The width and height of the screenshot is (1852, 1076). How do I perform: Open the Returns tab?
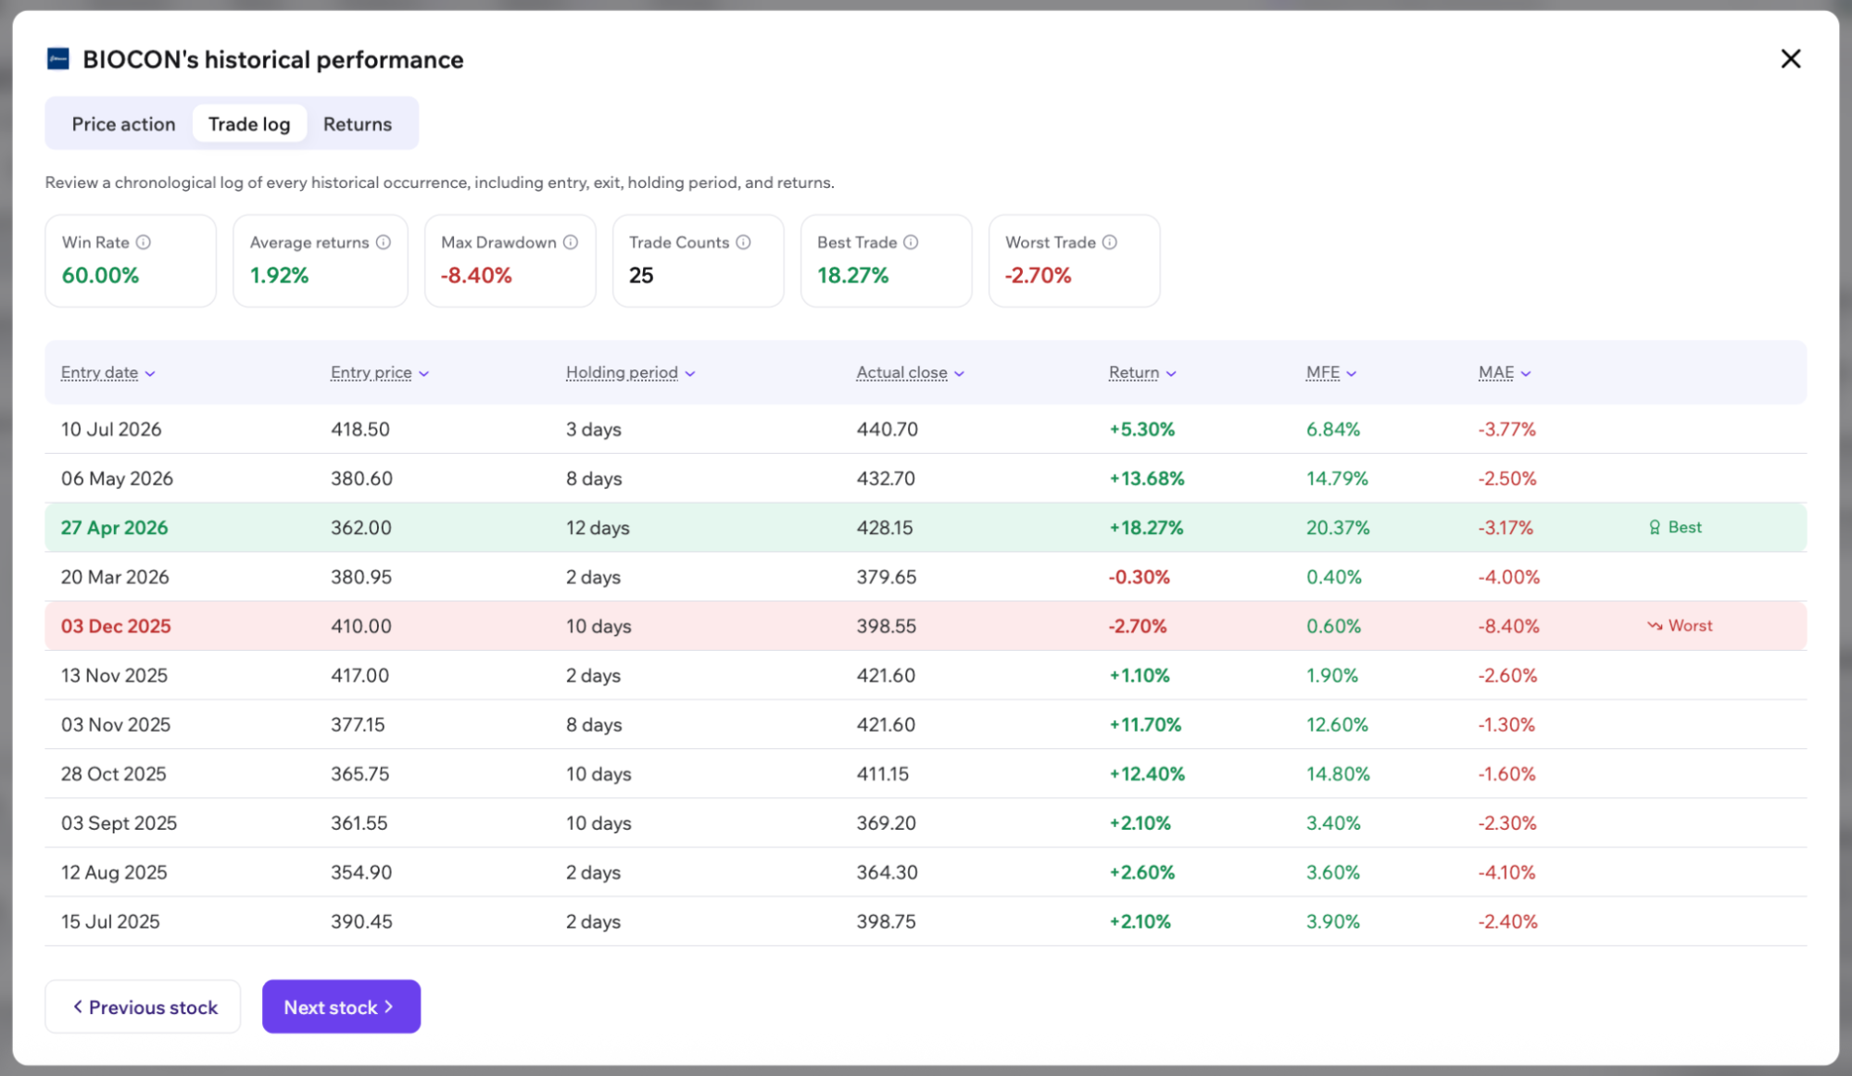358,124
